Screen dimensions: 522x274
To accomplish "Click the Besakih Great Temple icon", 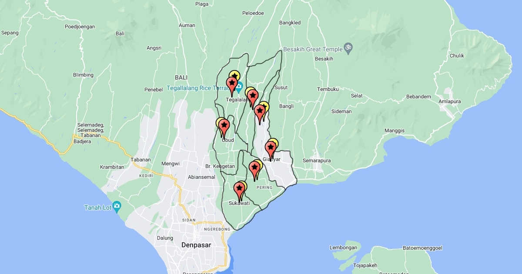I will pos(348,47).
